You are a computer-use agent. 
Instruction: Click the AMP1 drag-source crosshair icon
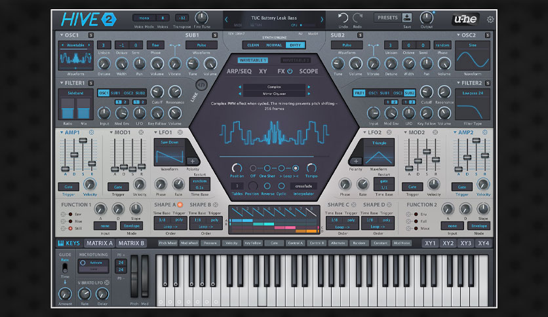pos(91,132)
